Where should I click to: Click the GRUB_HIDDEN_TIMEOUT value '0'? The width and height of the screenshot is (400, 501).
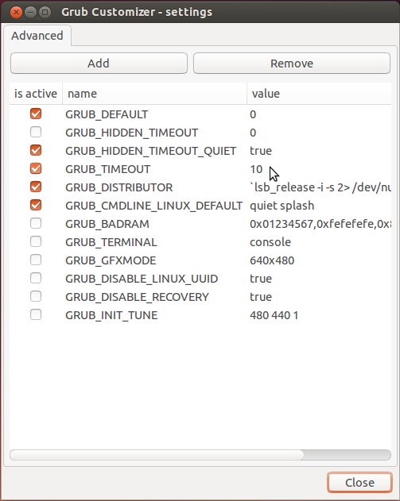point(253,133)
